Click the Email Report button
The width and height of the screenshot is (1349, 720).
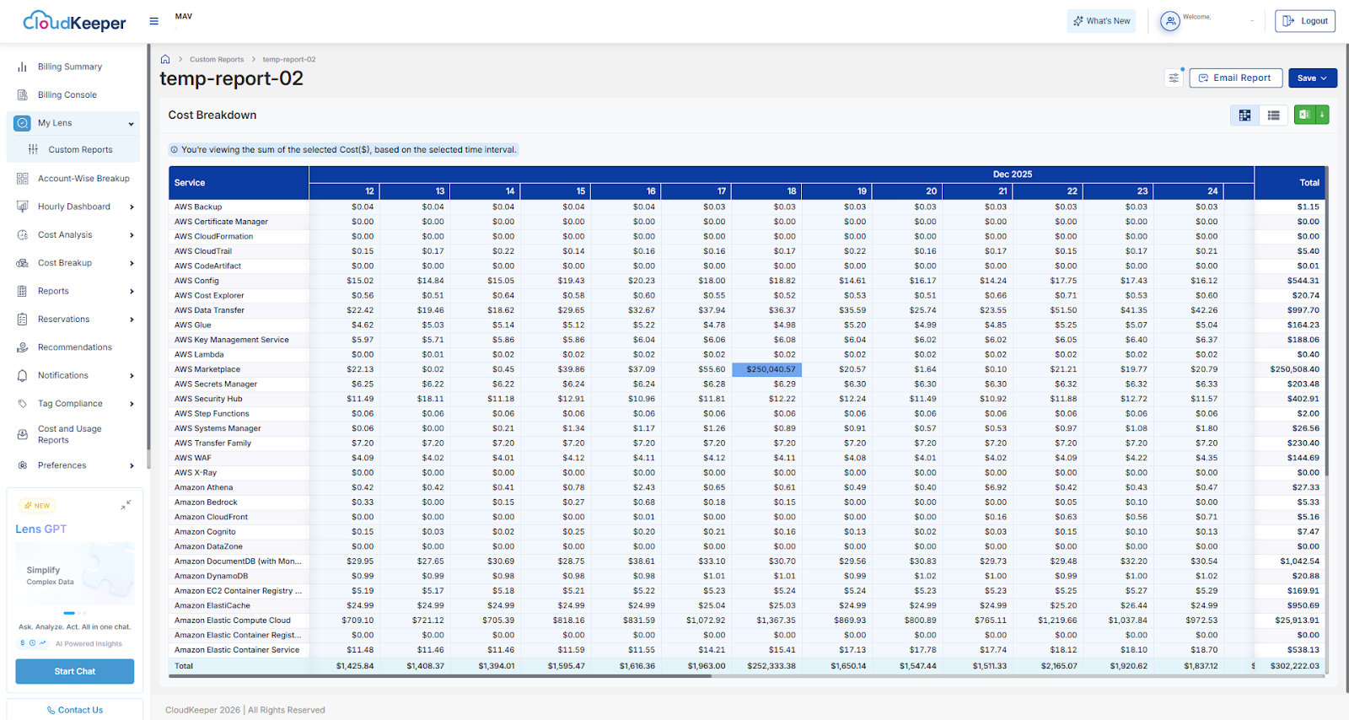1235,78
